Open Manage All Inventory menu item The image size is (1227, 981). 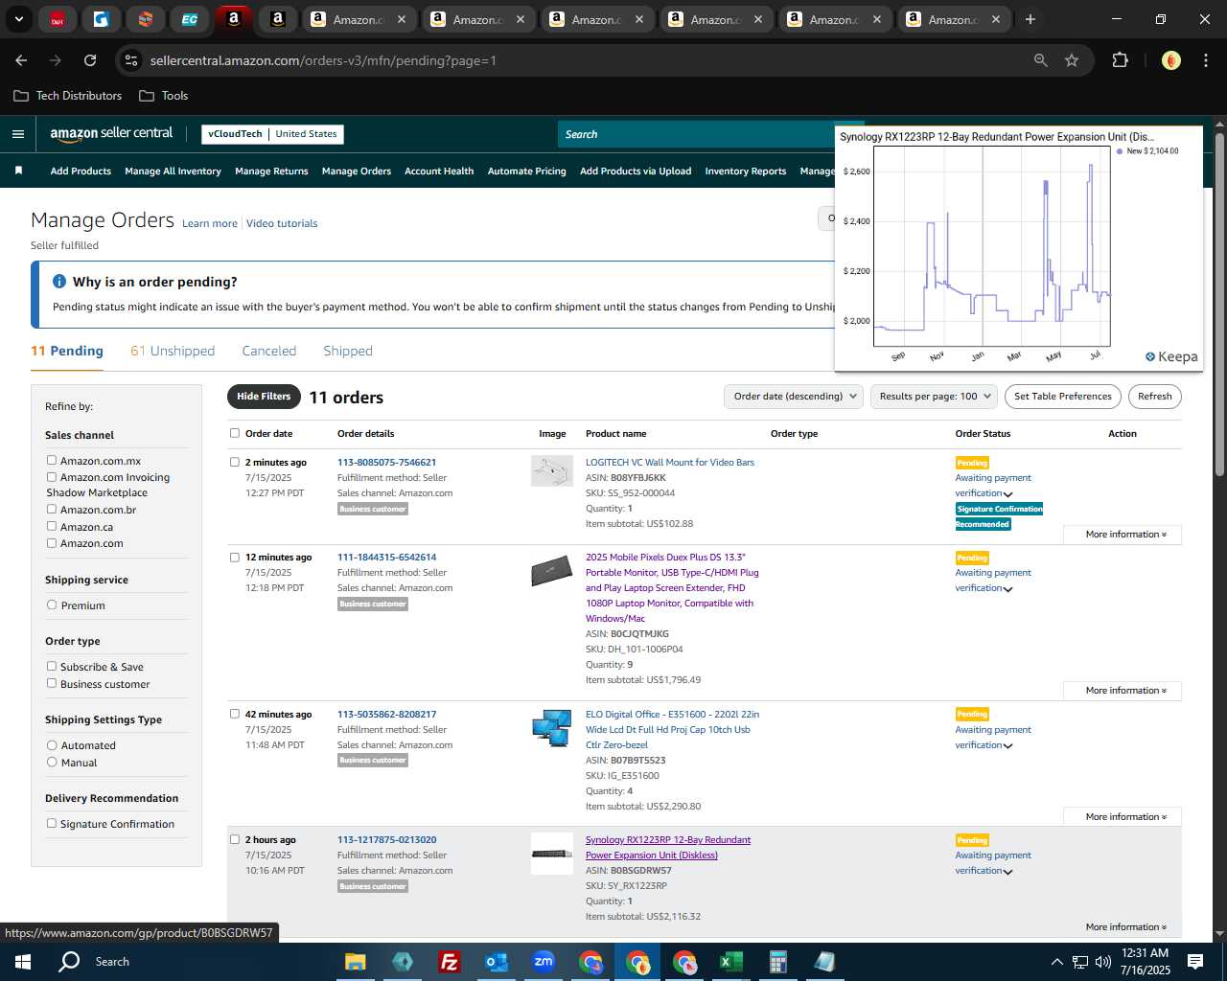(x=173, y=171)
